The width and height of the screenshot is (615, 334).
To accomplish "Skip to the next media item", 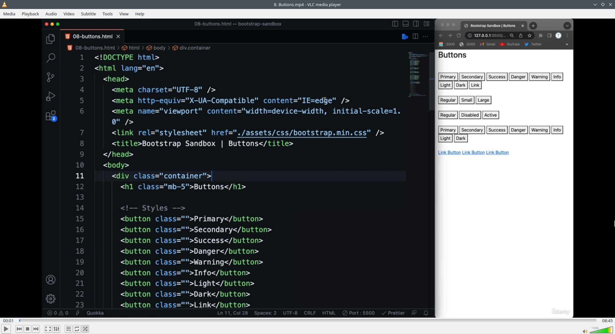I will [36, 329].
